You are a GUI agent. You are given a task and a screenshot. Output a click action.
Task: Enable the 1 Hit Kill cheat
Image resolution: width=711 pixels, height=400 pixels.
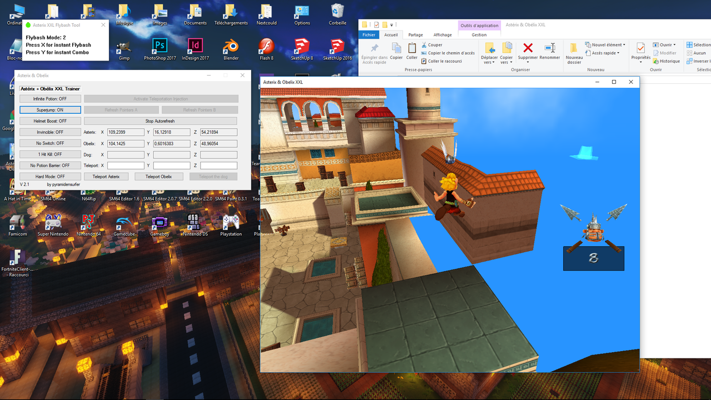(x=50, y=154)
